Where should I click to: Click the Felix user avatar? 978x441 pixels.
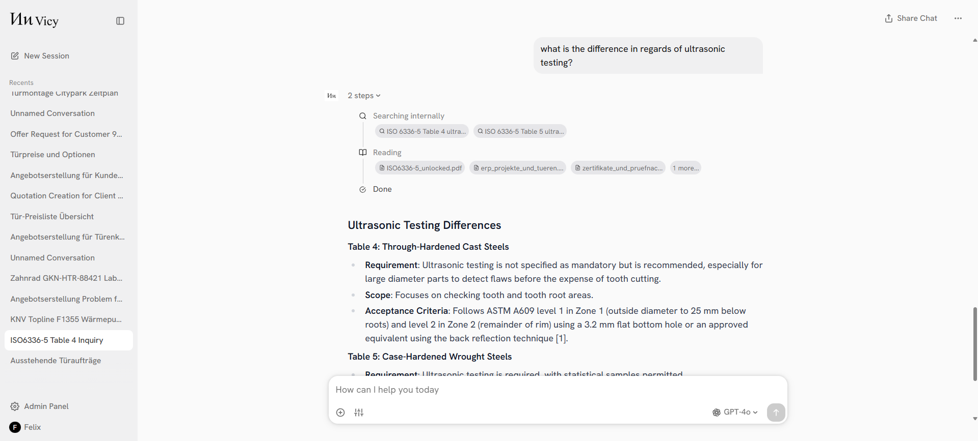pyautogui.click(x=15, y=427)
